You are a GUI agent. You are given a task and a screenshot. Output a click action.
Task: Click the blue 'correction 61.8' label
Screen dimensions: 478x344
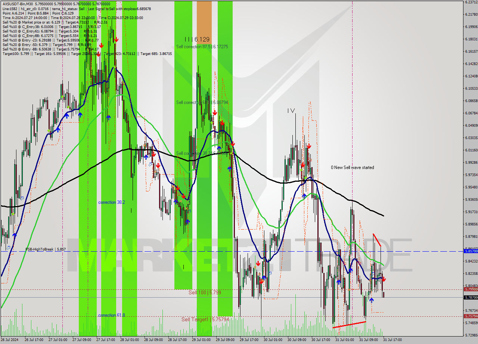click(x=112, y=315)
